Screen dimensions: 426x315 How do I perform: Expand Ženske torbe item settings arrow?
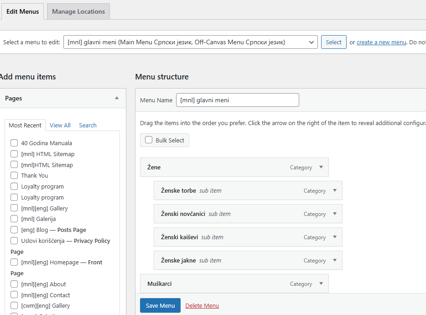(335, 191)
